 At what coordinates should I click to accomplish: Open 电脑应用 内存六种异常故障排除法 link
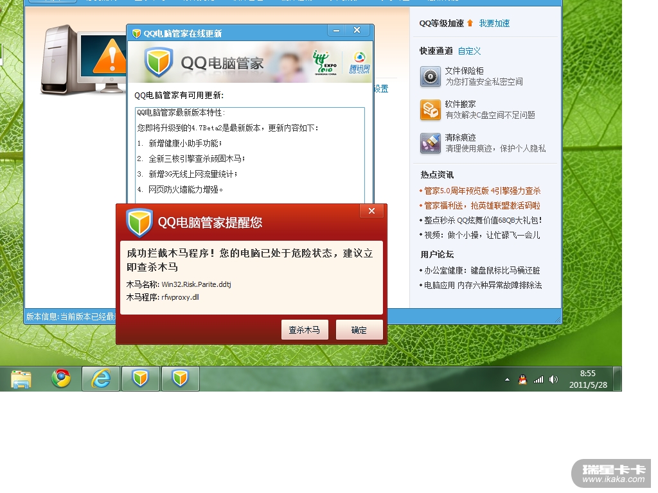(x=483, y=285)
